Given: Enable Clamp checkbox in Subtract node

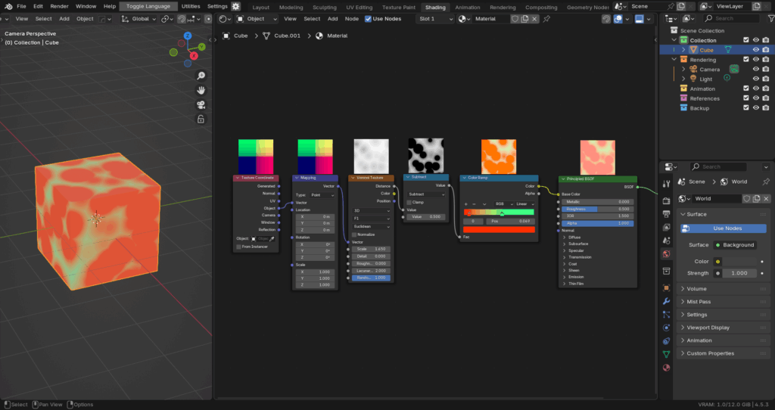Looking at the screenshot, I should click(x=409, y=202).
